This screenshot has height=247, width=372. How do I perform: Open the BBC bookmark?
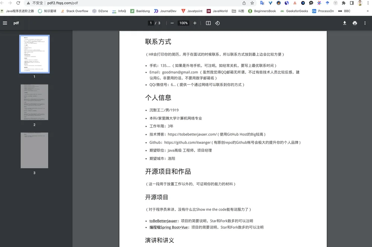point(344,11)
